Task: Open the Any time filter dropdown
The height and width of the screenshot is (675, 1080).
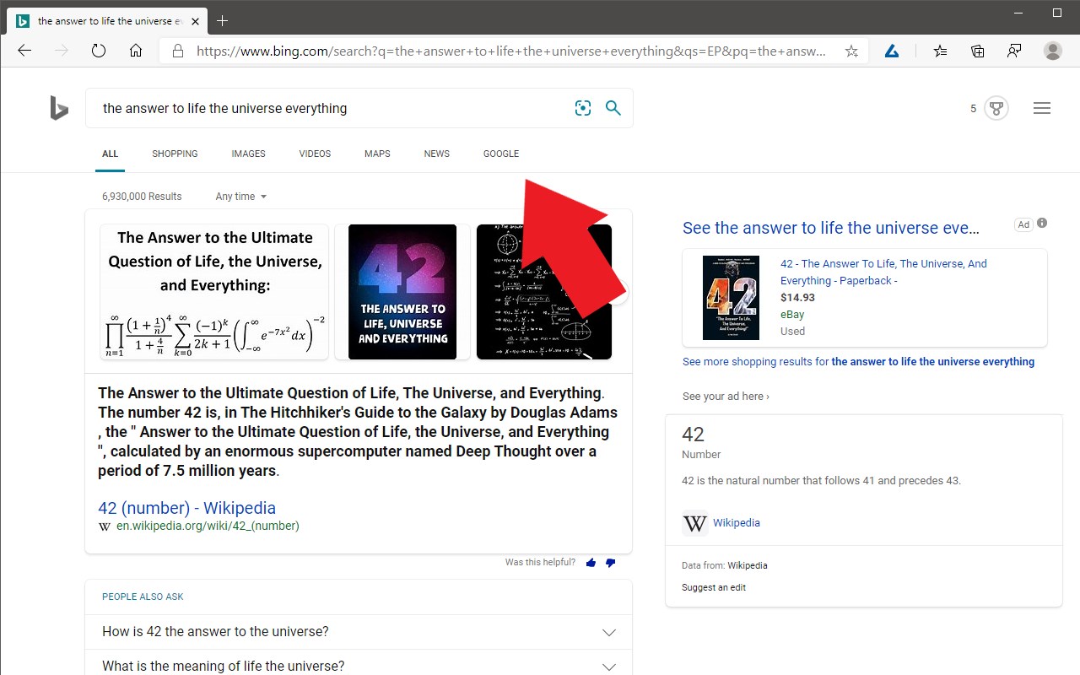Action: coord(241,197)
